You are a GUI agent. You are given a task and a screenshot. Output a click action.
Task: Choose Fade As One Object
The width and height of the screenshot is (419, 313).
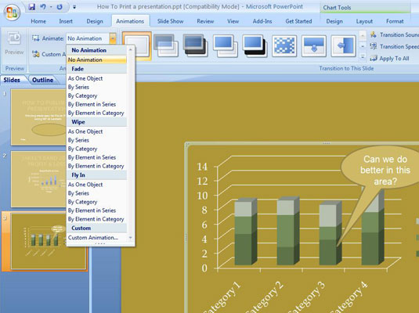[97, 78]
